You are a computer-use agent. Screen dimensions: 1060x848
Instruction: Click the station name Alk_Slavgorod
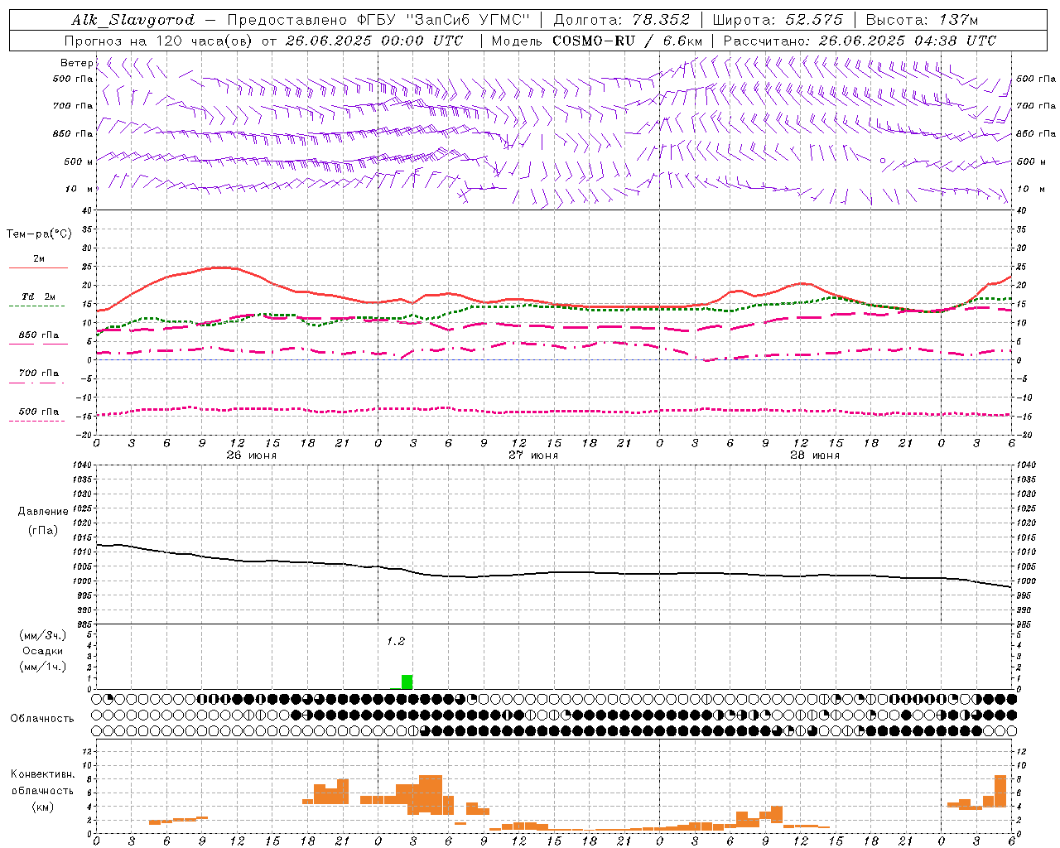point(132,20)
